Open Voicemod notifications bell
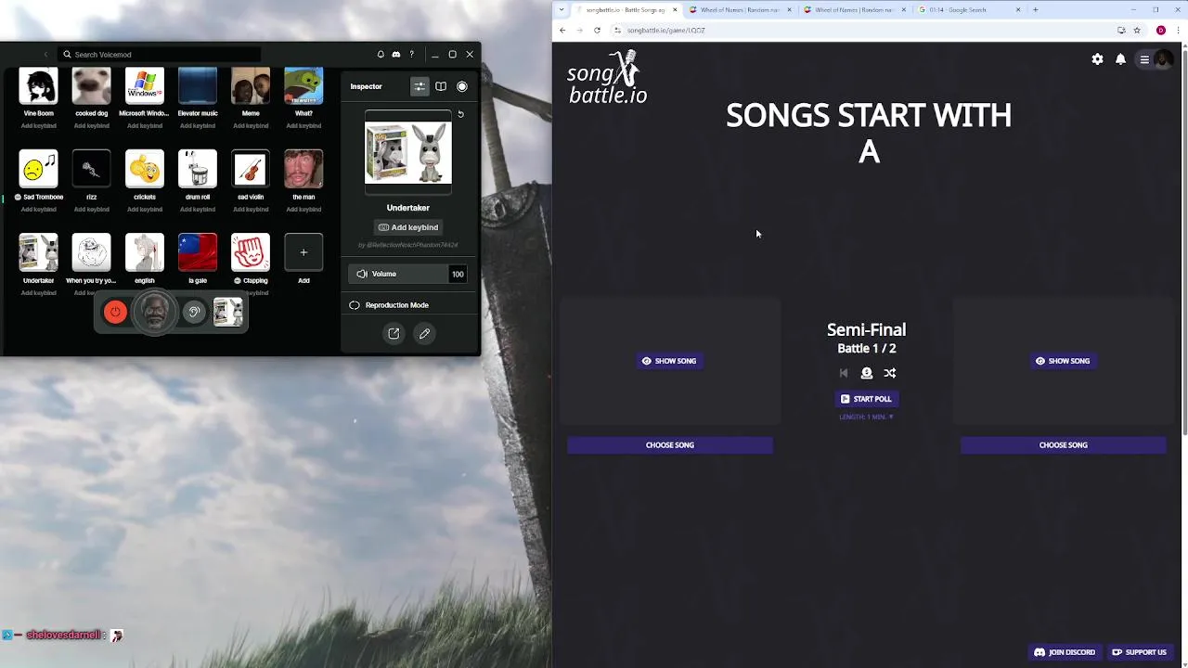1188x668 pixels. (x=381, y=55)
